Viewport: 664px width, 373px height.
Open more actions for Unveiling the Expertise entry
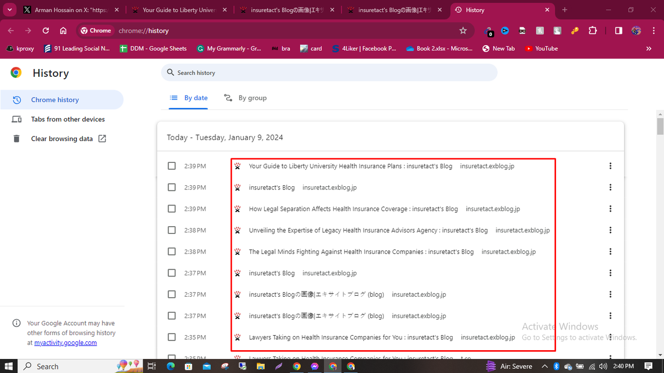610,230
